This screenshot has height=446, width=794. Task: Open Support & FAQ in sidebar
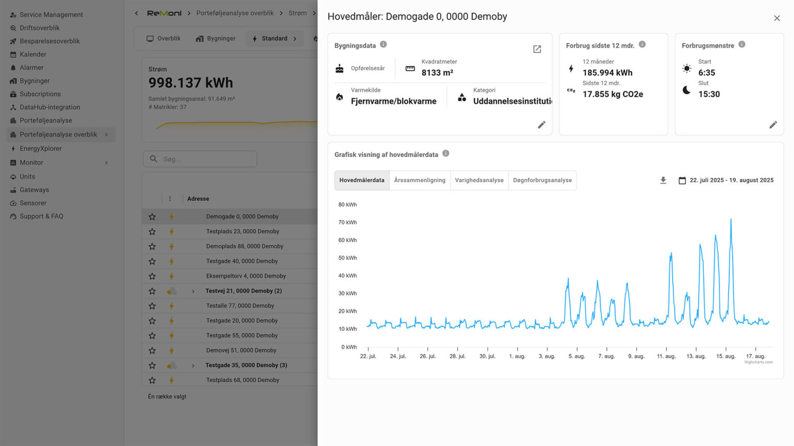tap(41, 216)
